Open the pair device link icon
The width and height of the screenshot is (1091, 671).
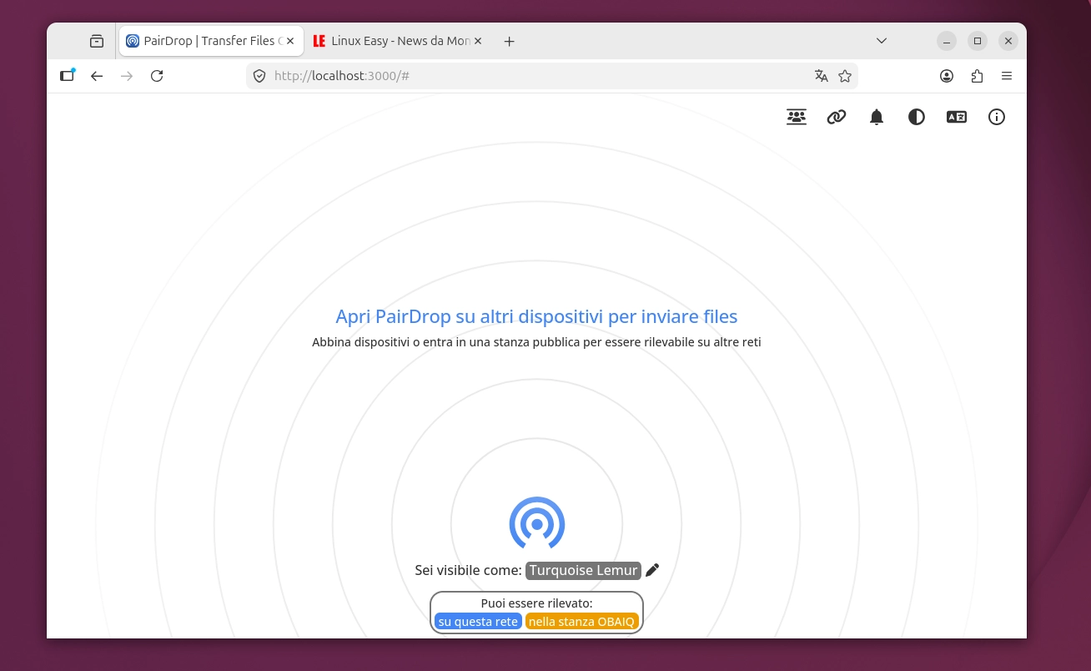[x=837, y=118]
